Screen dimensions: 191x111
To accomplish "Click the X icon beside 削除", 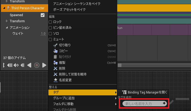I will [x=56, y=68].
